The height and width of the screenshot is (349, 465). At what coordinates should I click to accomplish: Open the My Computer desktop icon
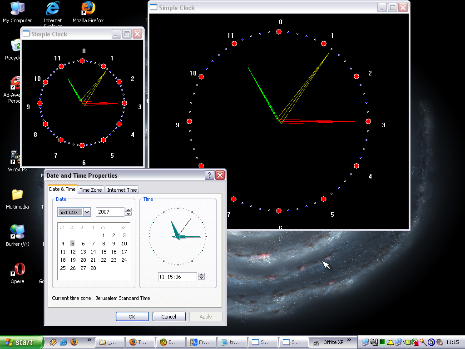(x=17, y=9)
